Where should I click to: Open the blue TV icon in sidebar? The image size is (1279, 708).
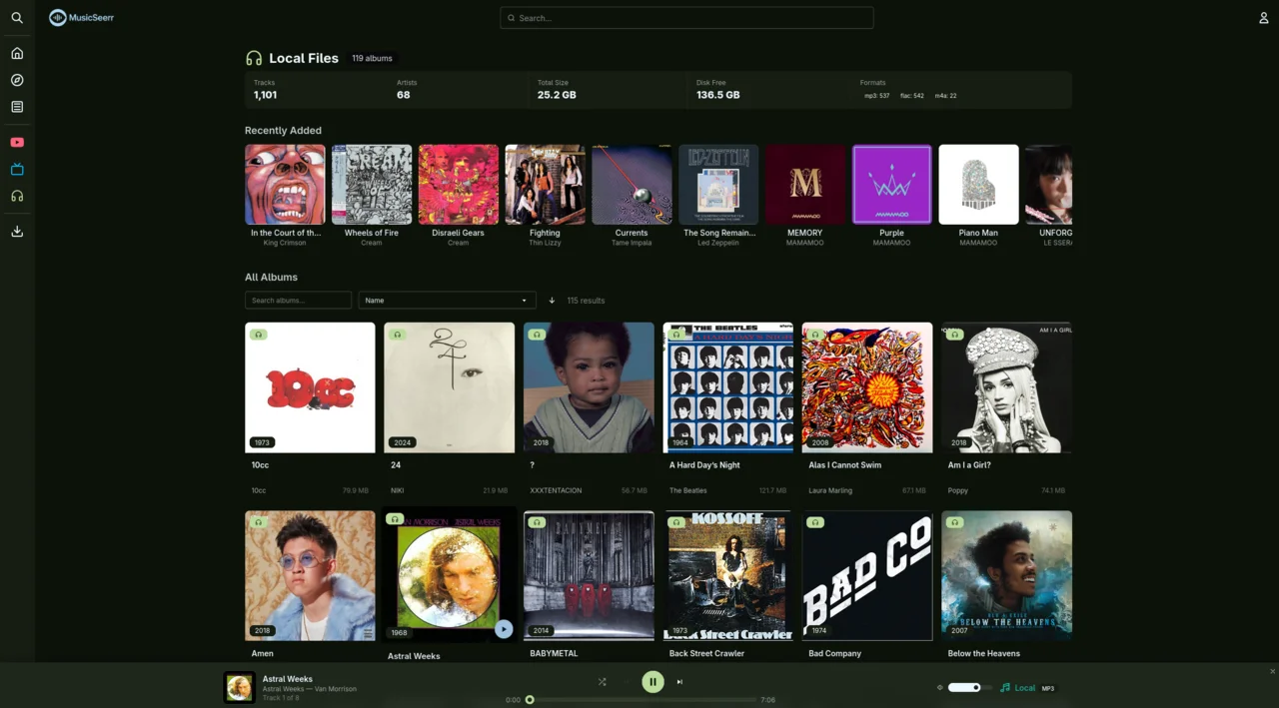16,169
